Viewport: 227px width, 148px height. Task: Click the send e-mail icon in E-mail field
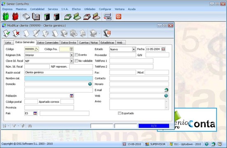[166, 90]
